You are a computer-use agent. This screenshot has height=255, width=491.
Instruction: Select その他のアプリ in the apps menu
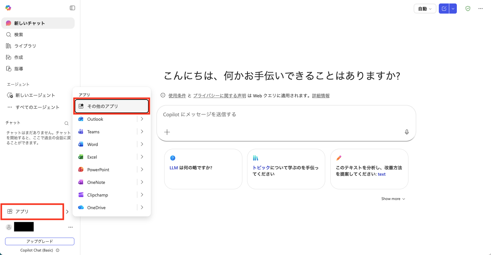click(112, 106)
